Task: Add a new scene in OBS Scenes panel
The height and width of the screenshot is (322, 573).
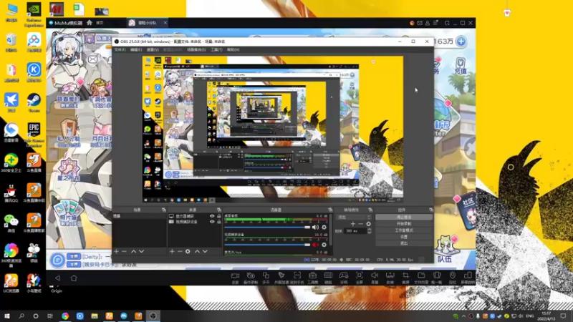Action: coord(116,252)
